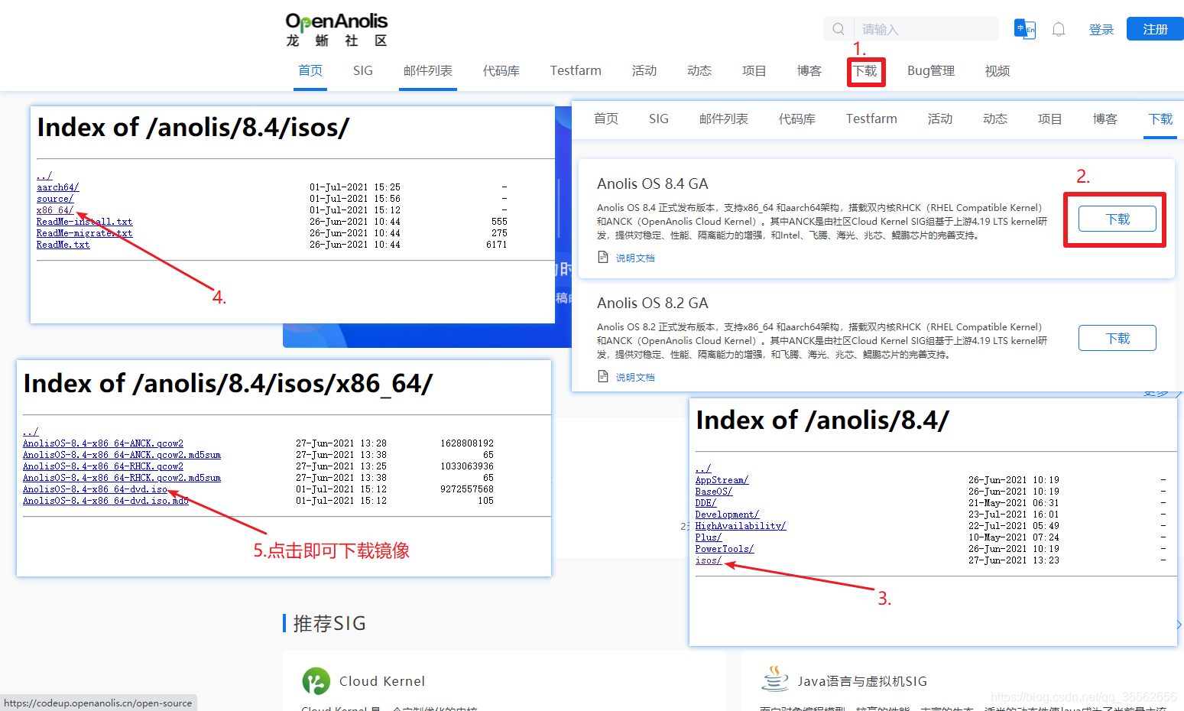Open ReadMe.txt file link
This screenshot has width=1184, height=711.
coord(63,245)
